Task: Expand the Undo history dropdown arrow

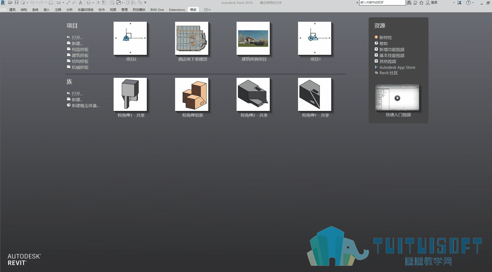Action: coord(37,3)
